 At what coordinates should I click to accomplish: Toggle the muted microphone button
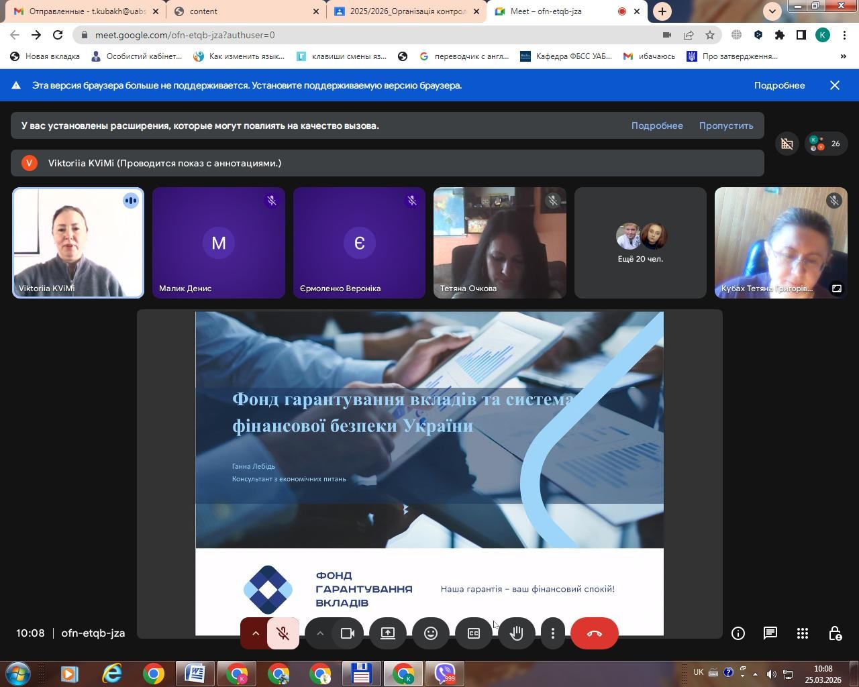pos(283,633)
